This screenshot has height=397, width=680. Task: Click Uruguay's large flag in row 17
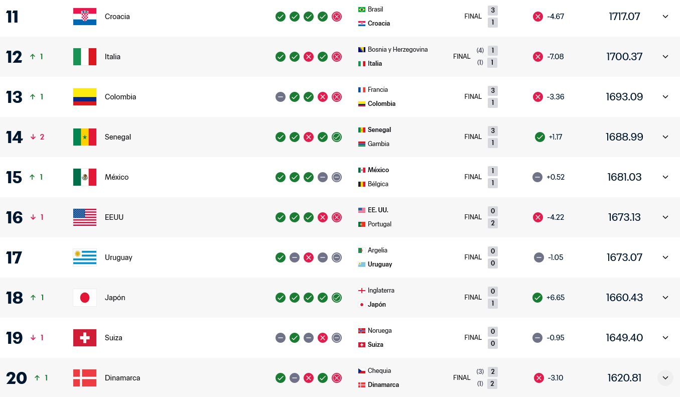(84, 257)
